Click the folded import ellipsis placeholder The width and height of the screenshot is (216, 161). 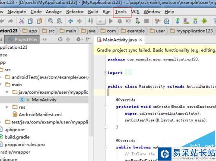128,73
